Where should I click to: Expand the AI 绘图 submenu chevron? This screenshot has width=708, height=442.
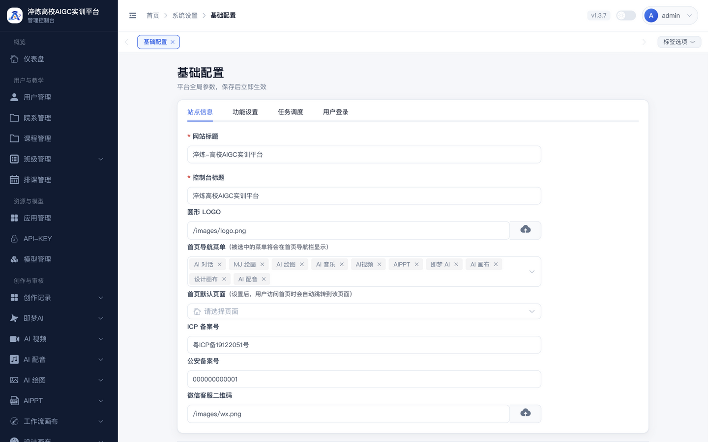(x=101, y=380)
